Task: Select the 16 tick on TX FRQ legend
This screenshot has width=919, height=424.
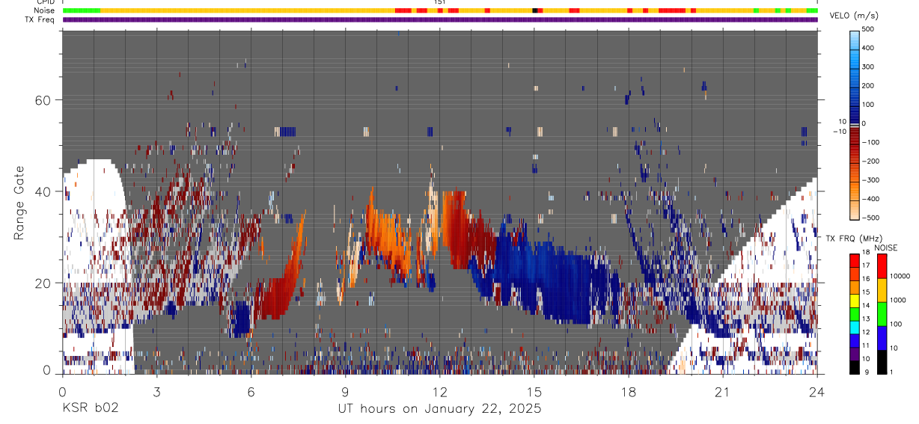Action: coord(865,280)
